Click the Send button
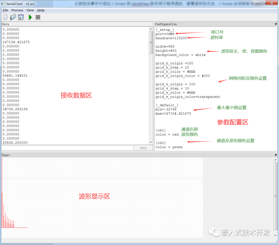This screenshot has width=279, height=245. 143,148
